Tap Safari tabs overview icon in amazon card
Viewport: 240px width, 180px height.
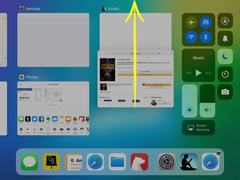(x=171, y=54)
